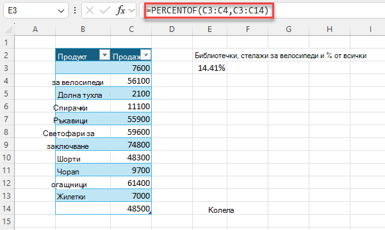385x230 pixels.
Task: Select row 2 header
Action: tap(6, 55)
